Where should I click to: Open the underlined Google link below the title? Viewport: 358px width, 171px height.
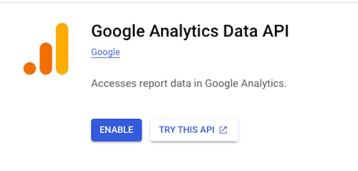pyautogui.click(x=106, y=52)
